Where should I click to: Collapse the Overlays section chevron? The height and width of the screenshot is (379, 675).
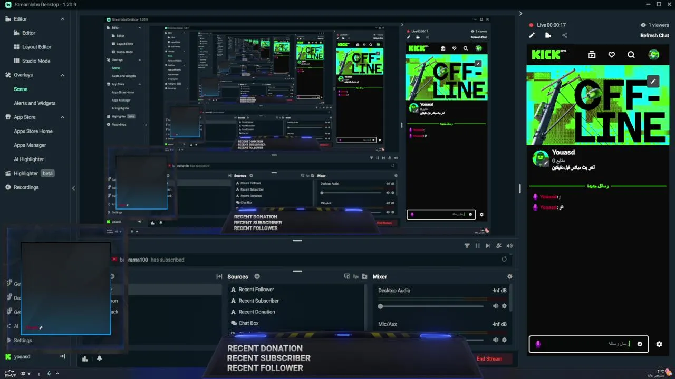click(62, 75)
